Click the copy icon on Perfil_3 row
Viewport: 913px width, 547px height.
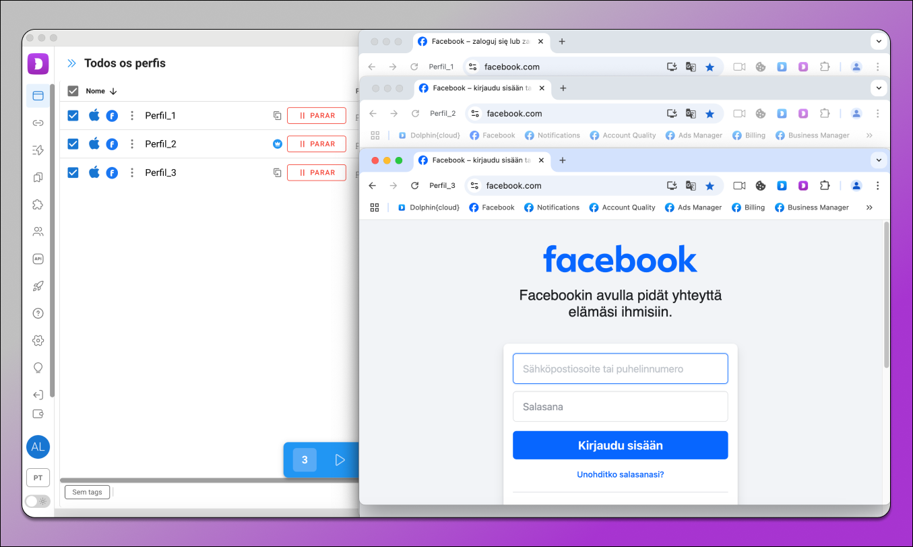(x=277, y=173)
